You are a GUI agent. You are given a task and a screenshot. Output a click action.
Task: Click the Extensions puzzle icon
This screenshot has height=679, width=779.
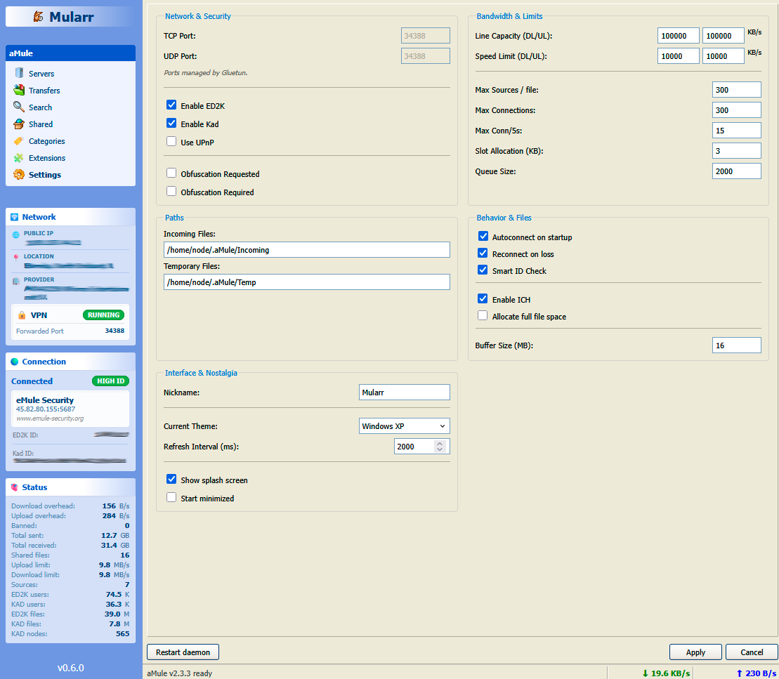[x=19, y=157]
